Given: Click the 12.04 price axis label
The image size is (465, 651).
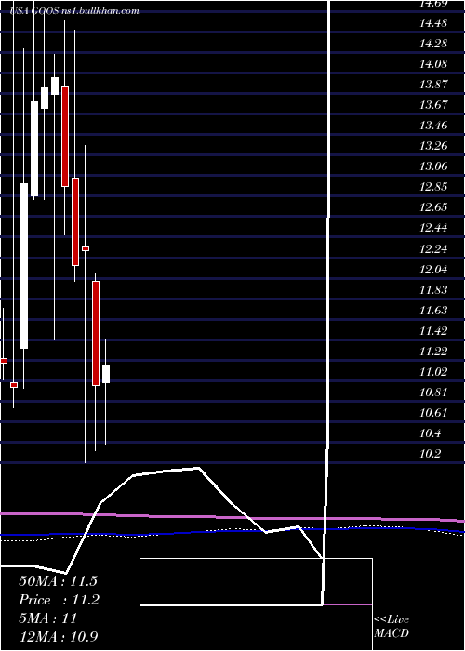Looking at the screenshot, I should (433, 270).
